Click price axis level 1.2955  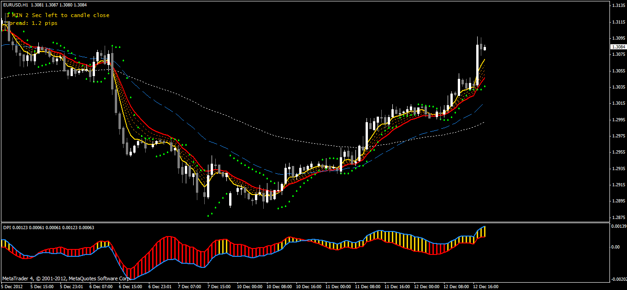click(618, 152)
